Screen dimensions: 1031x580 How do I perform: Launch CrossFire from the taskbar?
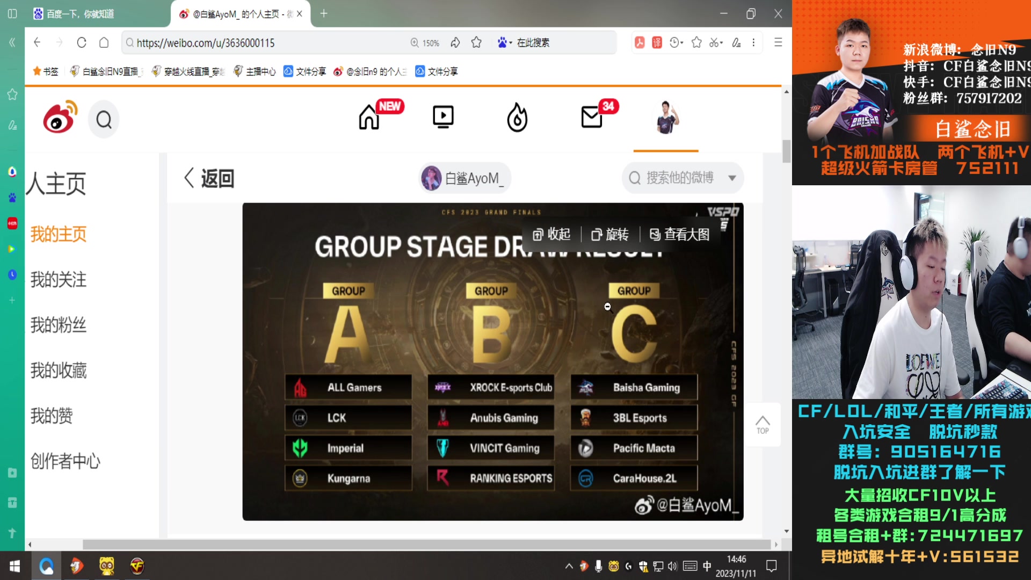tap(137, 566)
